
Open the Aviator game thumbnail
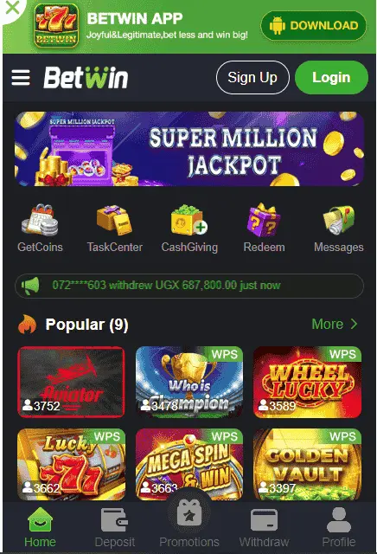tap(71, 382)
